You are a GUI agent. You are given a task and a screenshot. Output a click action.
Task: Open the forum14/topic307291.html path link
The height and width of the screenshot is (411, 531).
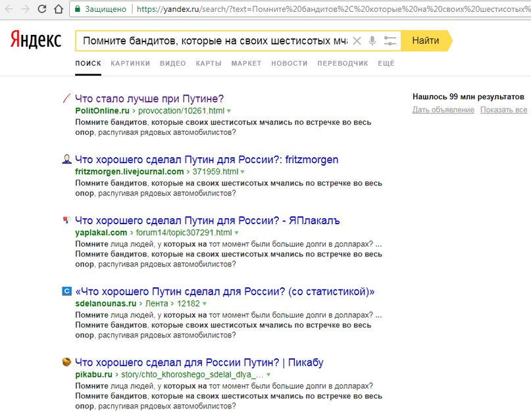point(184,233)
